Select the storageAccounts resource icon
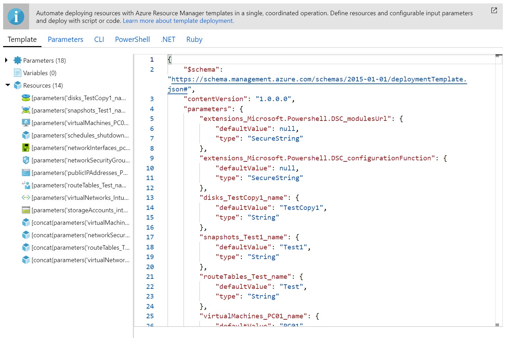 click(x=26, y=210)
